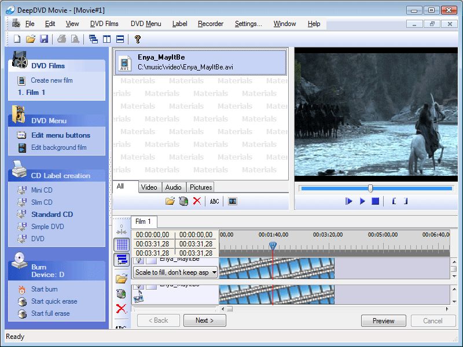
Task: Switch to the Video tab
Action: coord(149,187)
